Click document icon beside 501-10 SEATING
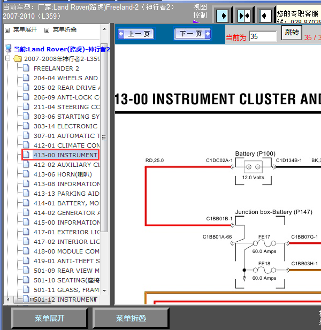The height and width of the screenshot is (330, 321). point(26,280)
